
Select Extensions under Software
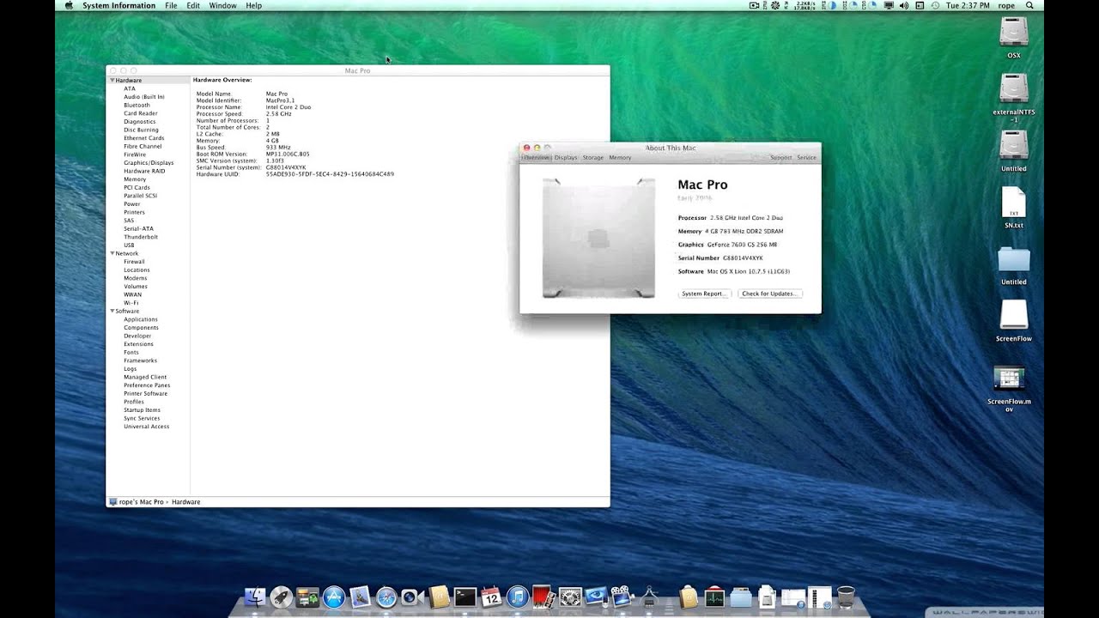click(138, 344)
